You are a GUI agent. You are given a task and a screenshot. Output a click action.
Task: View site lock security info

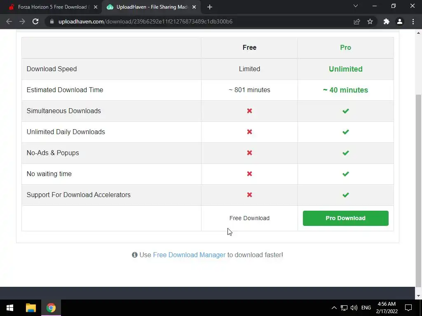point(52,21)
